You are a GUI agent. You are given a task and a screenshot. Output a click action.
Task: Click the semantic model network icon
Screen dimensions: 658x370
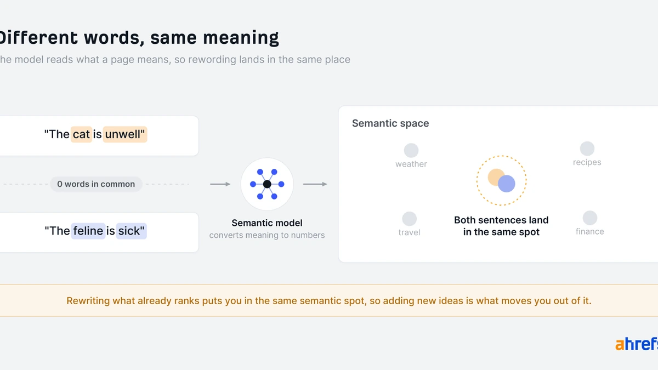(x=267, y=184)
